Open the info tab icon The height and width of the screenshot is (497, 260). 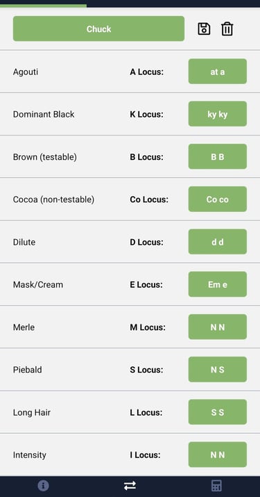(x=43, y=485)
